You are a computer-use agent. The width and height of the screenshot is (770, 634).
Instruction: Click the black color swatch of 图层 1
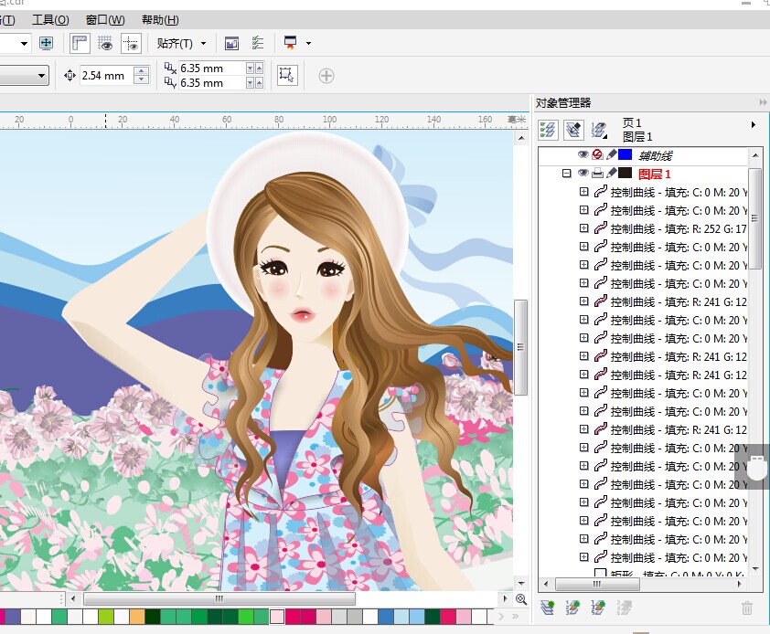pos(625,173)
